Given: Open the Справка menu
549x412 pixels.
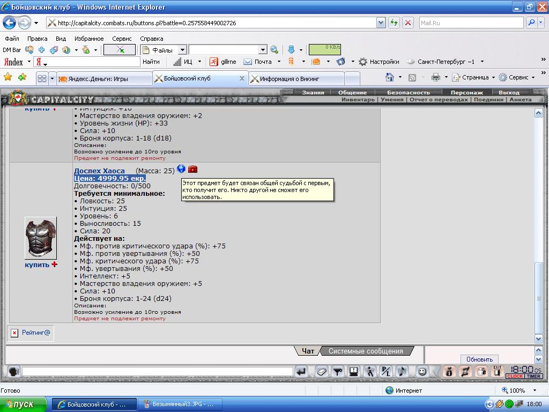Looking at the screenshot, I should [x=152, y=39].
